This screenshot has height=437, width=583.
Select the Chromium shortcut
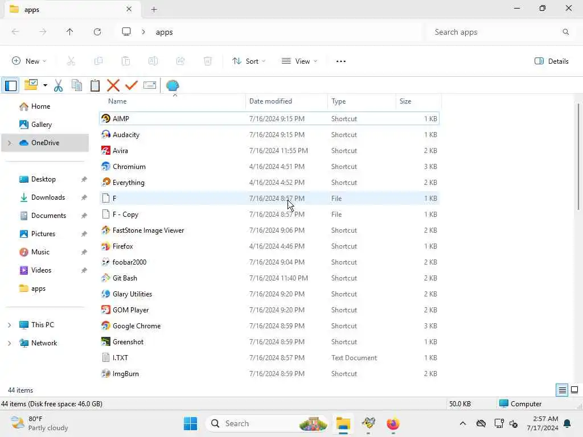tap(269, 167)
